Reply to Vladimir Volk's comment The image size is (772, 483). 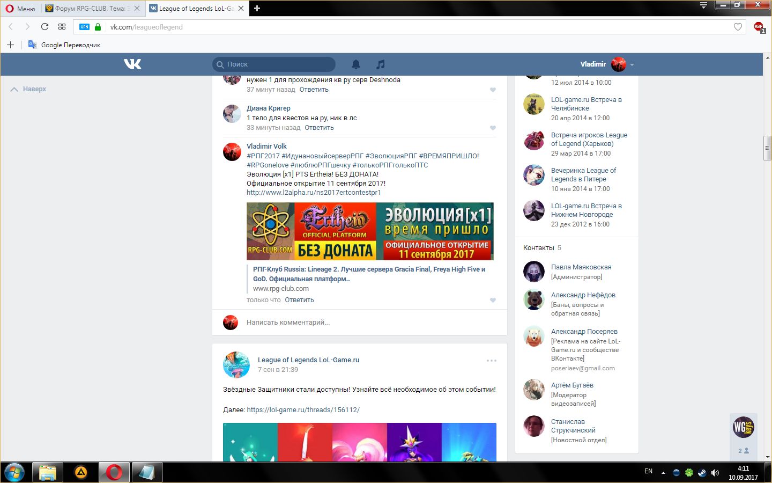299,300
